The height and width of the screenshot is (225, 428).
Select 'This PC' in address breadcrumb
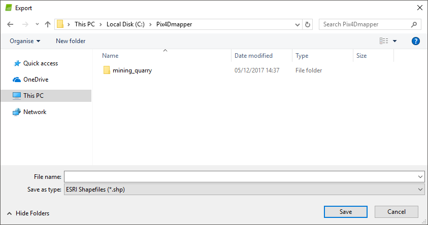(x=85, y=24)
